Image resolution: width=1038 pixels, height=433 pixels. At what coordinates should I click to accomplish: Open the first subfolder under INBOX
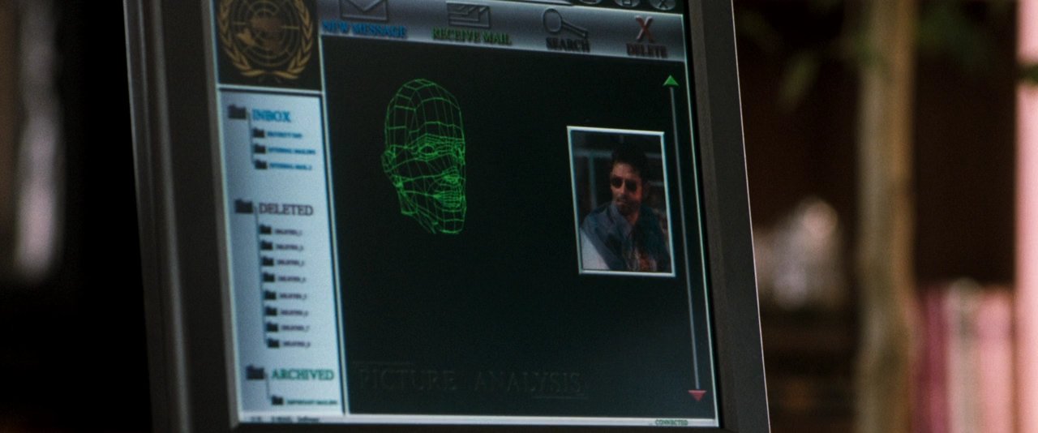click(x=259, y=133)
